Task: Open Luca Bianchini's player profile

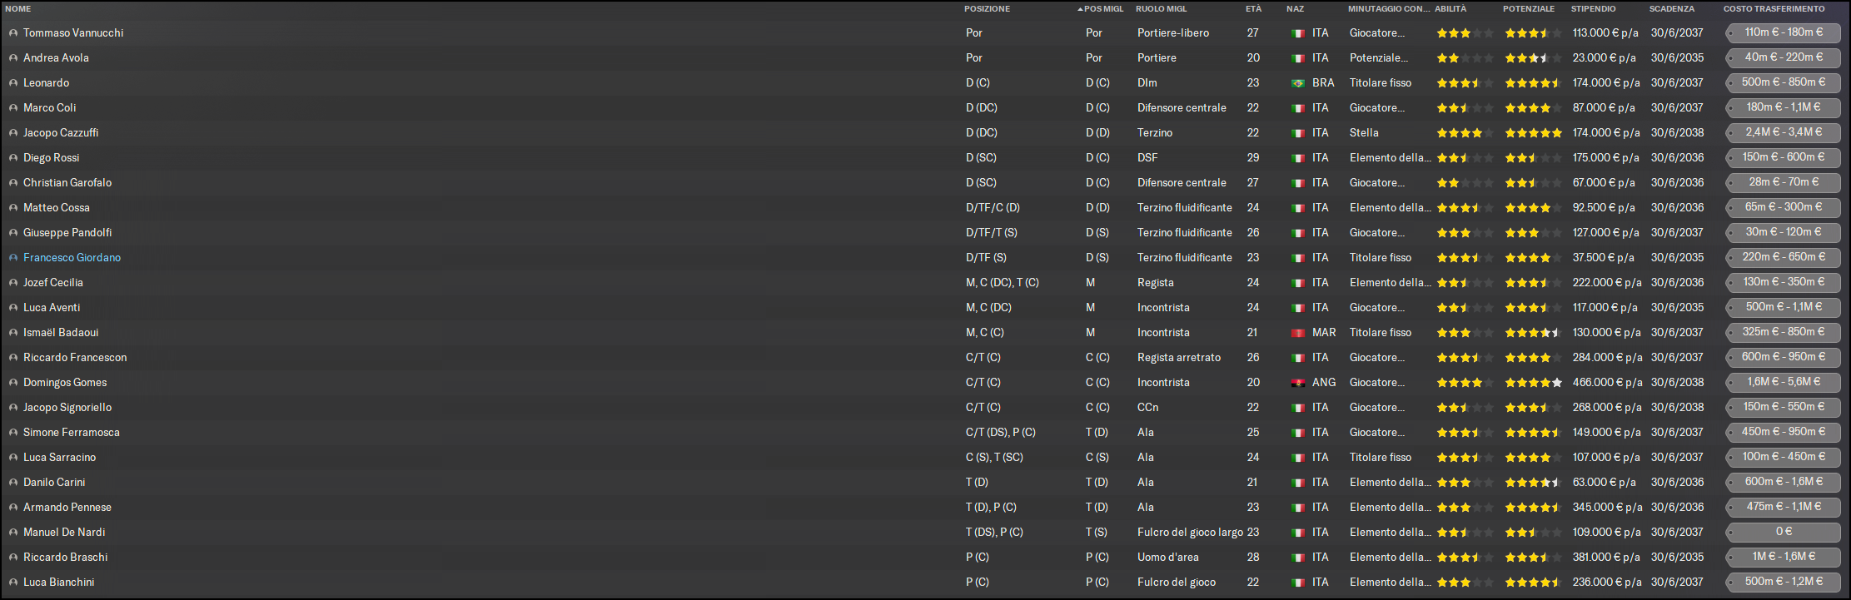Action: 58,583
